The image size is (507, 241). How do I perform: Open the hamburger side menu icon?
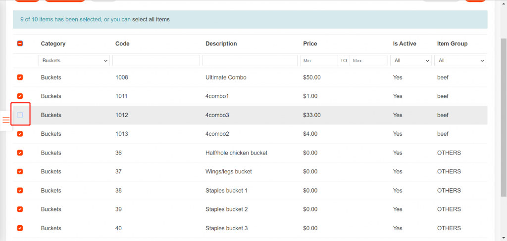pyautogui.click(x=6, y=120)
